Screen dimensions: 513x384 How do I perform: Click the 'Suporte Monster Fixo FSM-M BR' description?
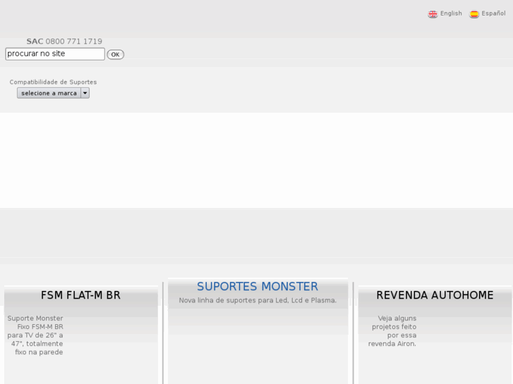[35, 335]
